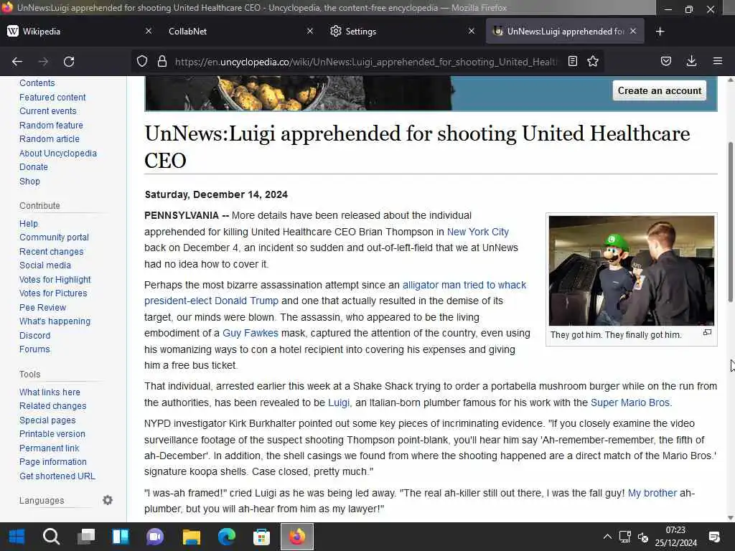Open Windows Start menu
The width and height of the screenshot is (735, 551).
[17, 537]
